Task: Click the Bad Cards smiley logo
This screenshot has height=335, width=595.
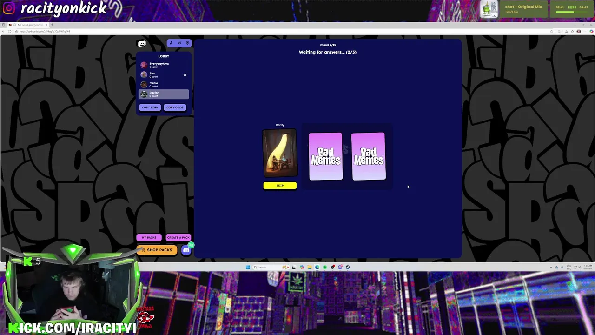Action: pyautogui.click(x=142, y=44)
